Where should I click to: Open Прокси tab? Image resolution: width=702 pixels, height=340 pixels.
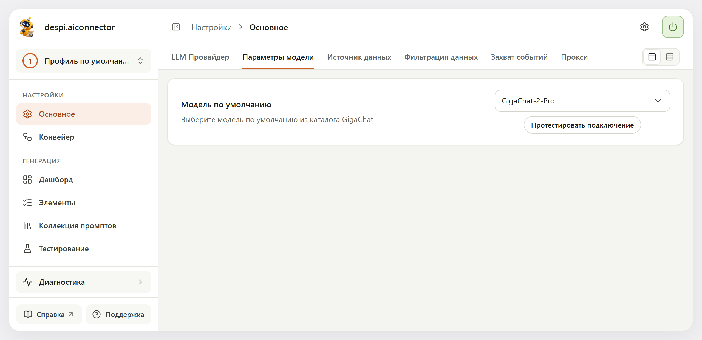[574, 57]
